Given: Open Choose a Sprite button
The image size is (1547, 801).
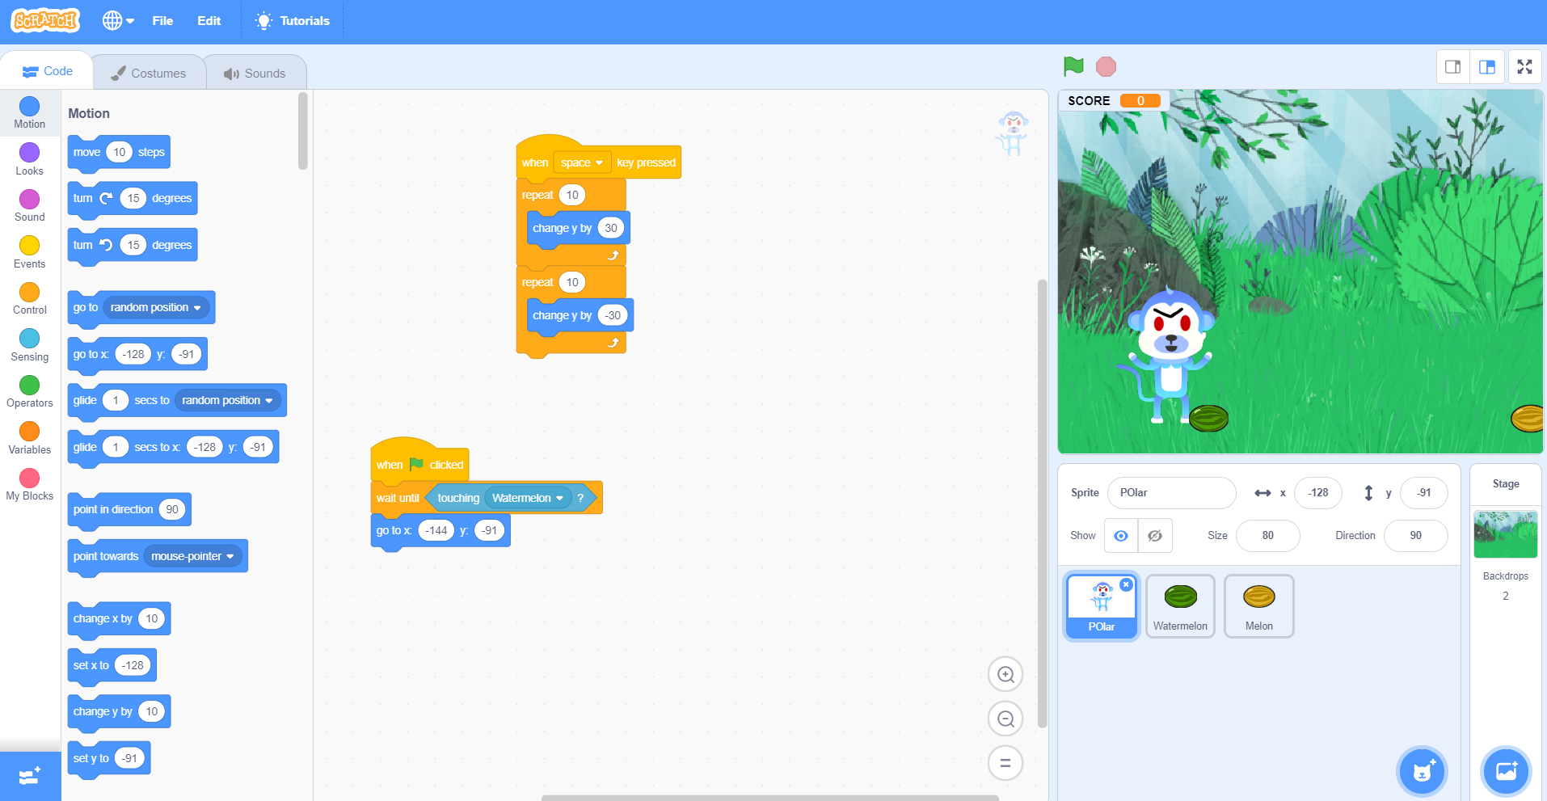Looking at the screenshot, I should [1422, 772].
